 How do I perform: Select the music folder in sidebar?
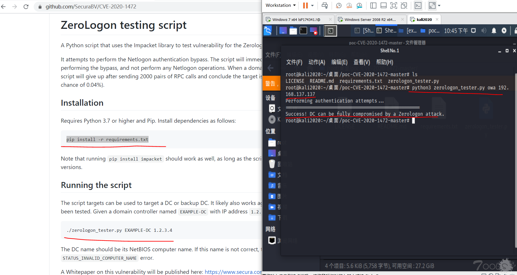coord(272,185)
